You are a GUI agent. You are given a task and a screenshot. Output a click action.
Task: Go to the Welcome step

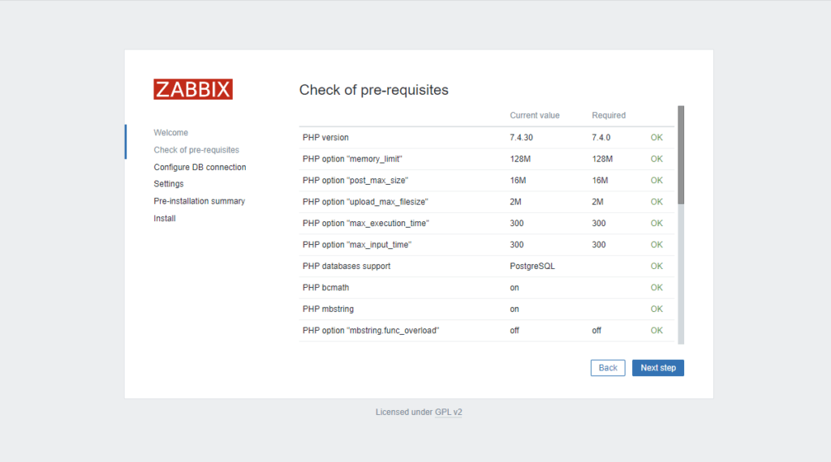point(170,132)
